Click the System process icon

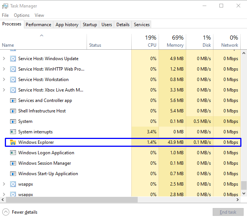[13, 121]
